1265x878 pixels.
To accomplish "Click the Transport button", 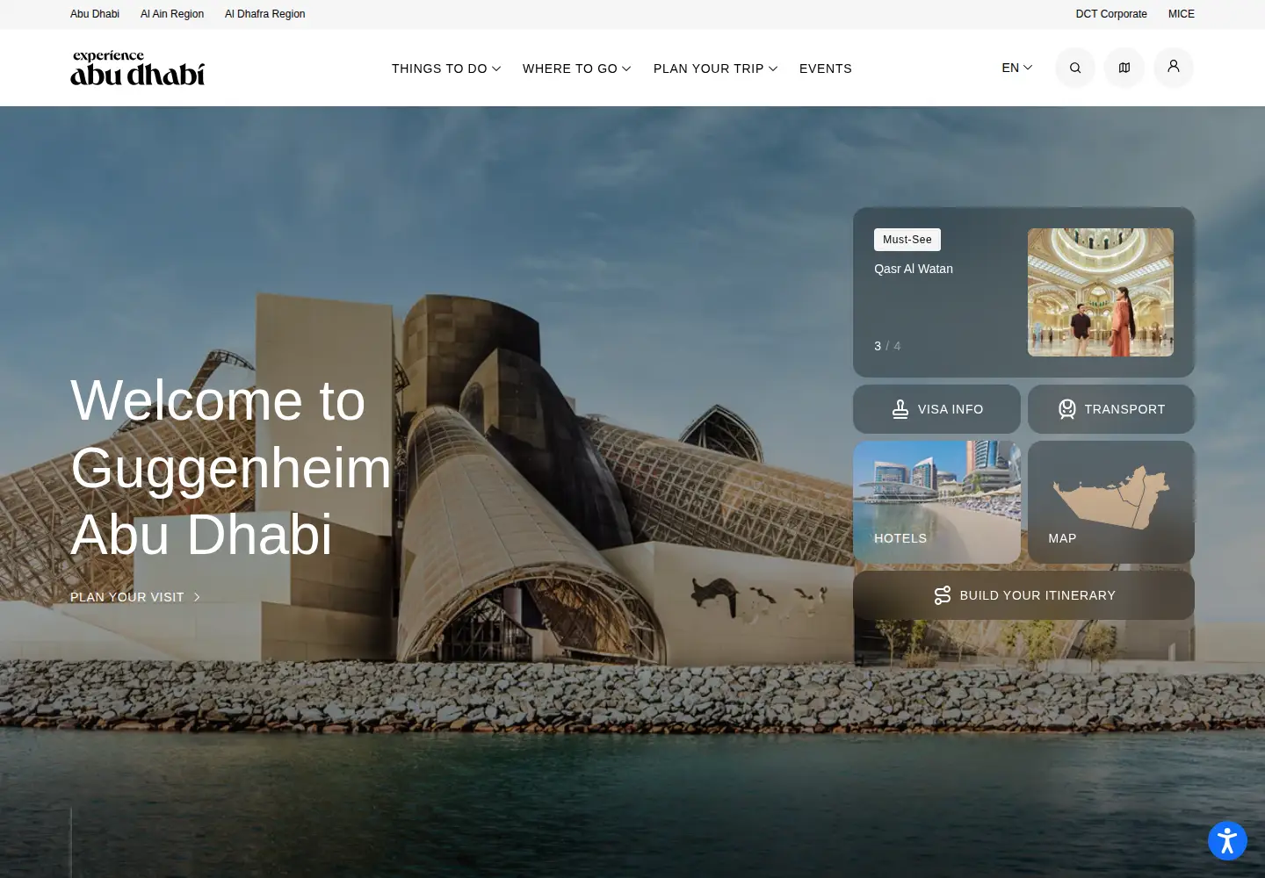I will point(1111,409).
